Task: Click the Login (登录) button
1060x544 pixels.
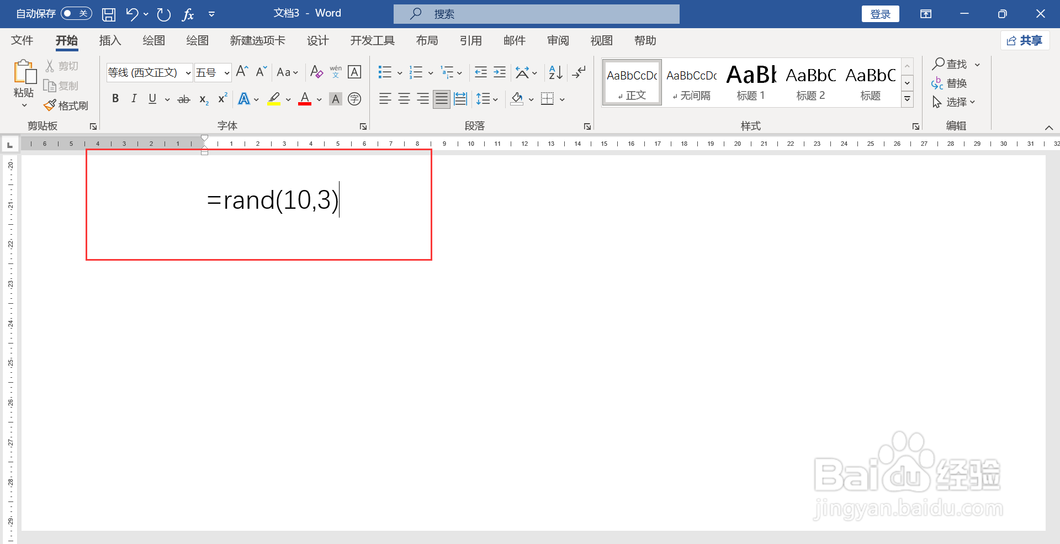Action: (x=880, y=14)
